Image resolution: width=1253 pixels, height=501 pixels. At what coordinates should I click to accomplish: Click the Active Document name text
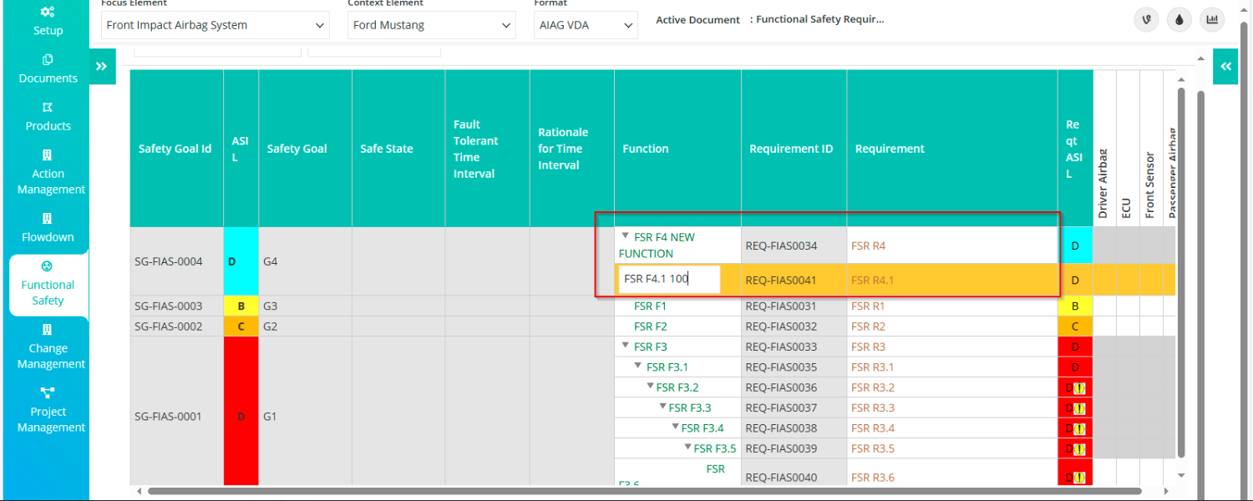coord(819,19)
